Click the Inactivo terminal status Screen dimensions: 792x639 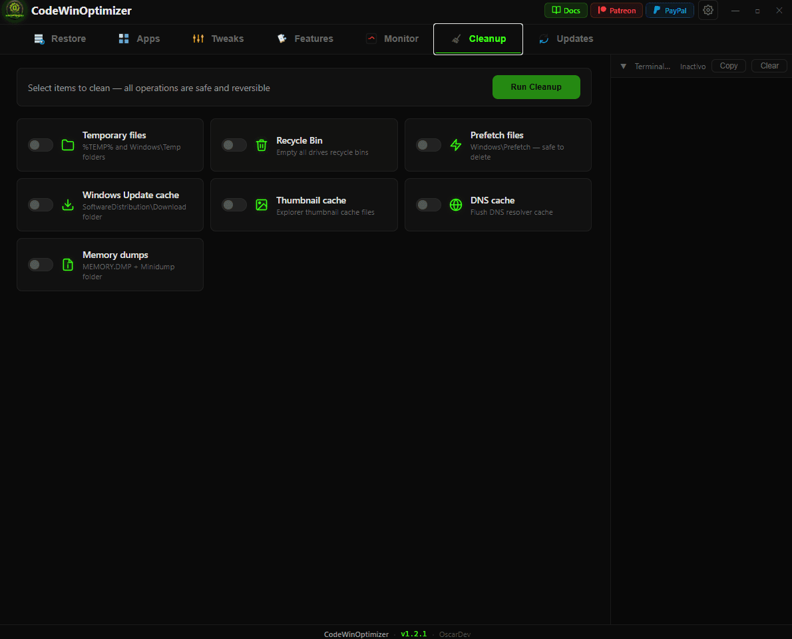point(692,66)
